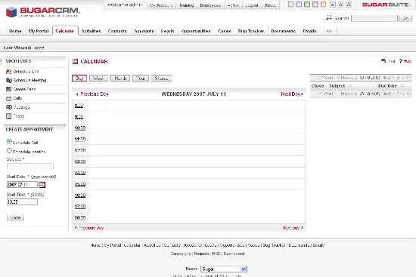
Task: Click the Calls shortcut icon
Action: coord(9,98)
